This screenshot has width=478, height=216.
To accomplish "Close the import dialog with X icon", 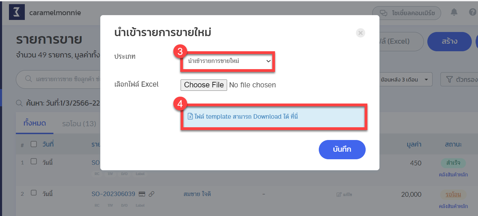I will click(360, 33).
